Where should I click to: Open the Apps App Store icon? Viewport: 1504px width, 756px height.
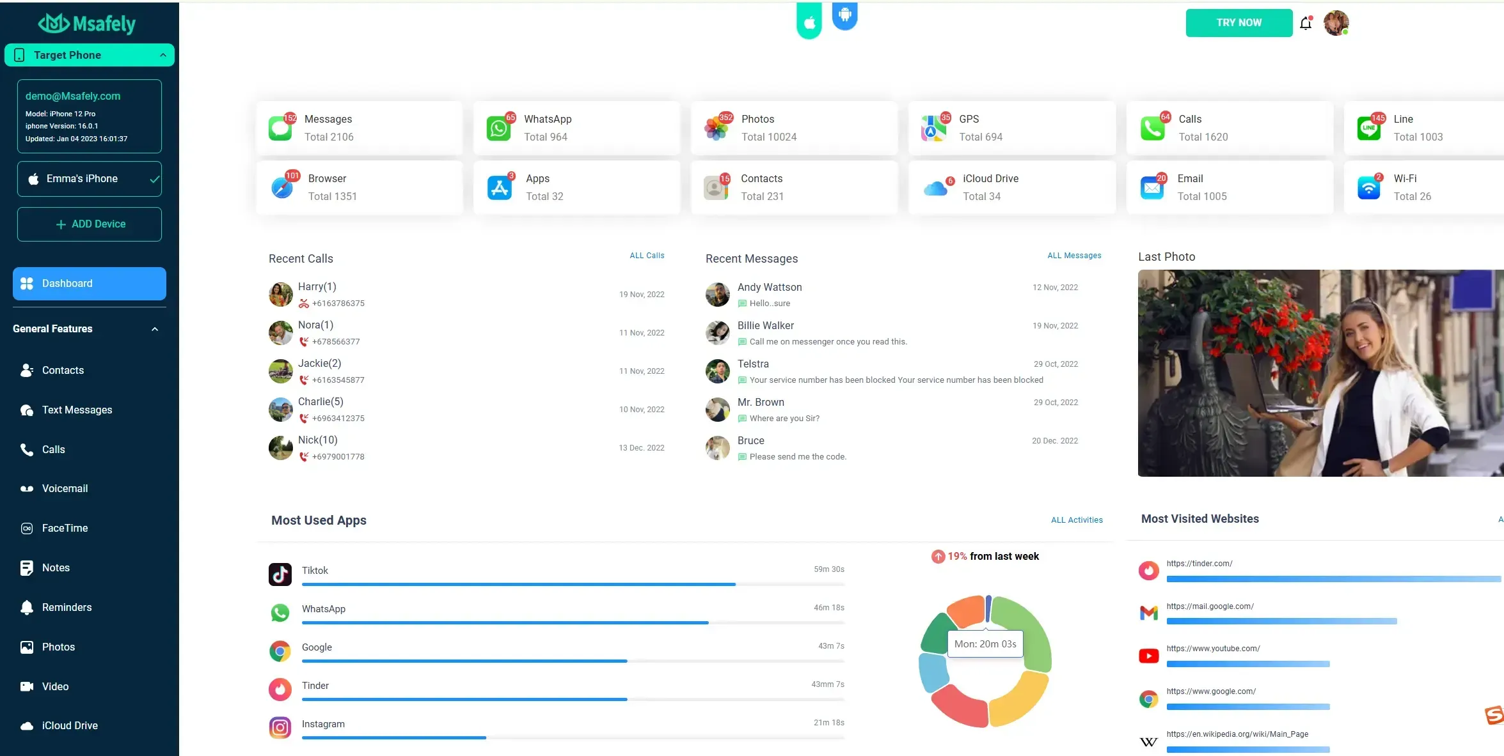point(500,187)
